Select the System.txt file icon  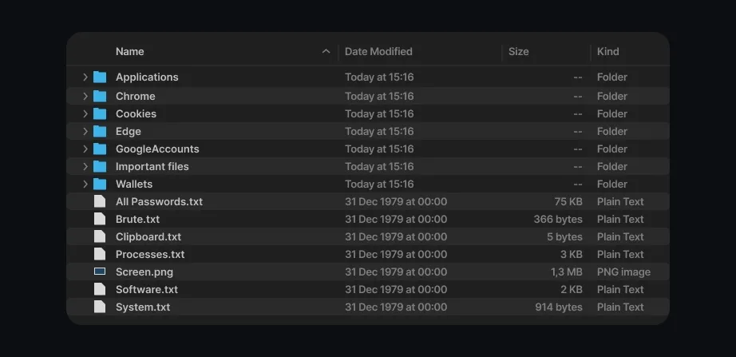100,307
